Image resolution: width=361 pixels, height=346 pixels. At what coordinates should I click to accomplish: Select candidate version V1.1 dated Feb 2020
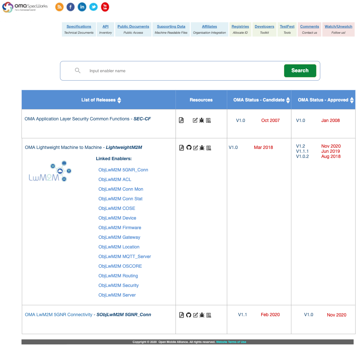point(243,315)
